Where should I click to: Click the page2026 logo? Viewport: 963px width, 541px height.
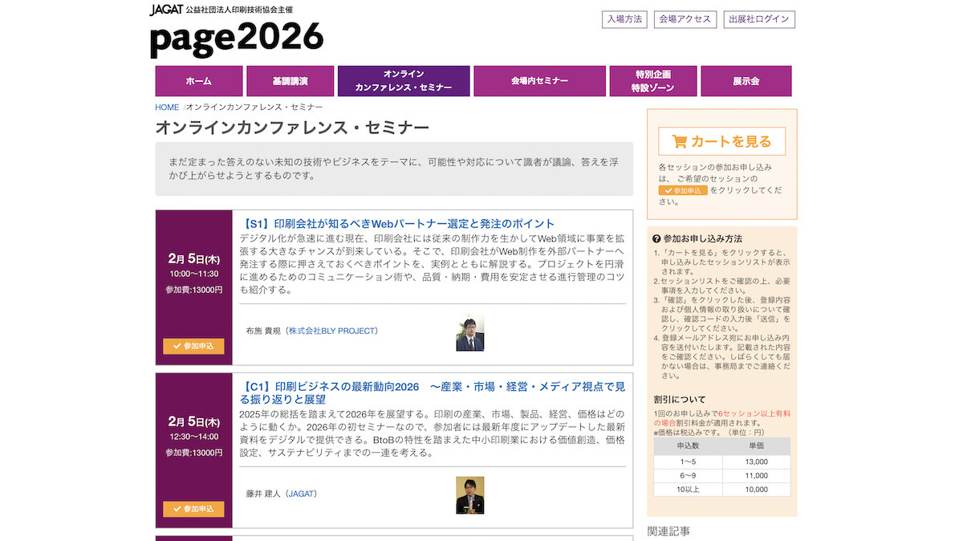[237, 39]
